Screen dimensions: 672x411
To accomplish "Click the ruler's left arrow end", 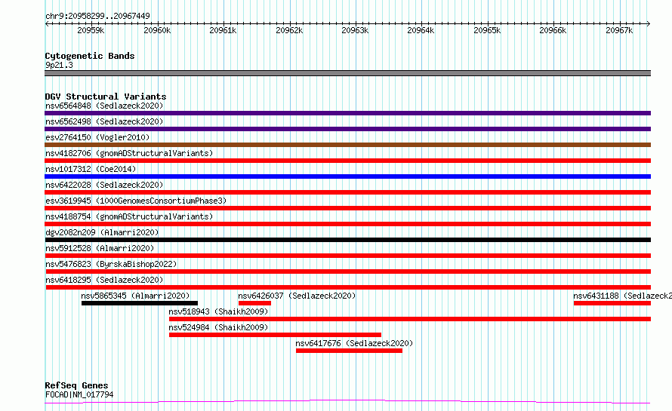I will pyautogui.click(x=47, y=24).
